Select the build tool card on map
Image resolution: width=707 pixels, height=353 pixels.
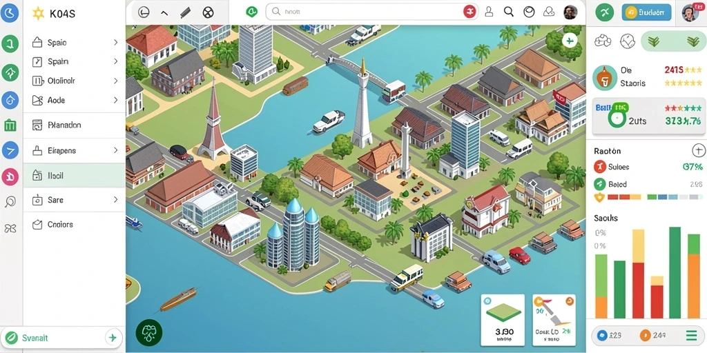coord(554,319)
